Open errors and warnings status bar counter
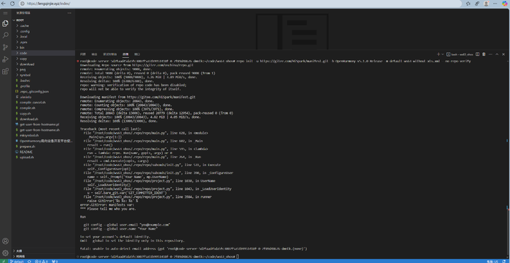 click(42, 261)
